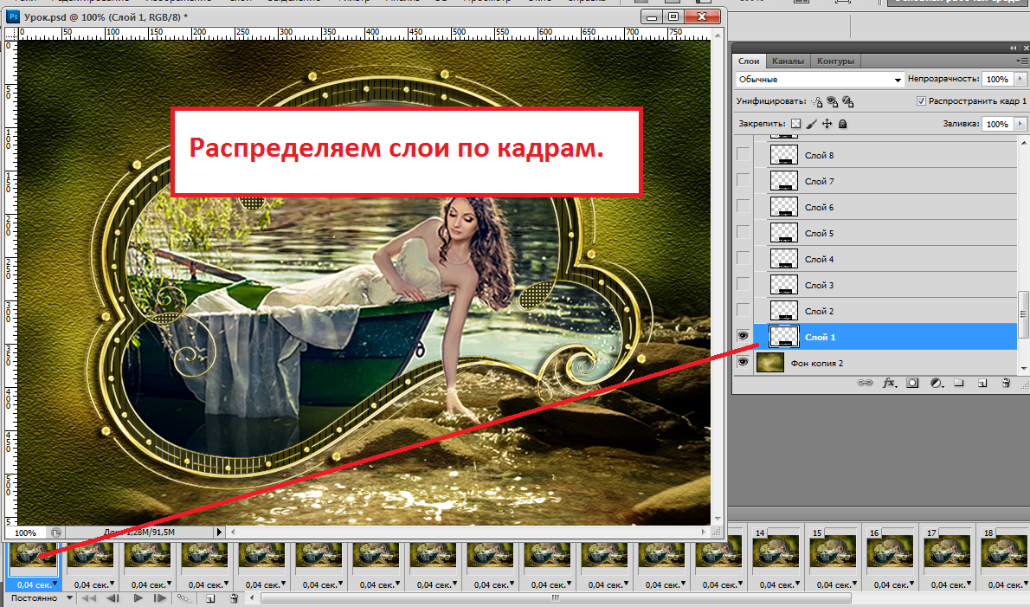Go to previous animation frame

(113, 598)
